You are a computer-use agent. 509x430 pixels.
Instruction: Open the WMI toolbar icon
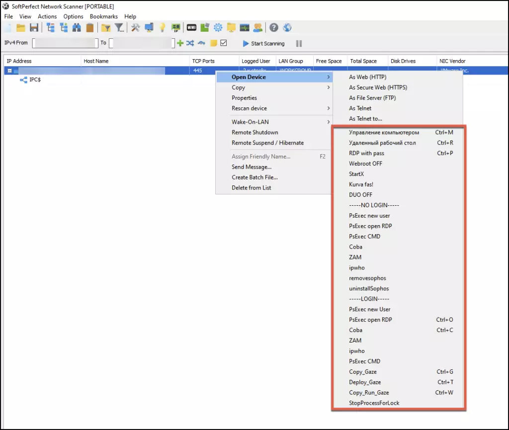(x=191, y=28)
